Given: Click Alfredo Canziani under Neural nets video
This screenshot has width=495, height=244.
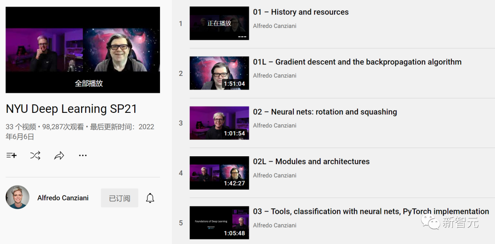Looking at the screenshot, I should click(275, 125).
